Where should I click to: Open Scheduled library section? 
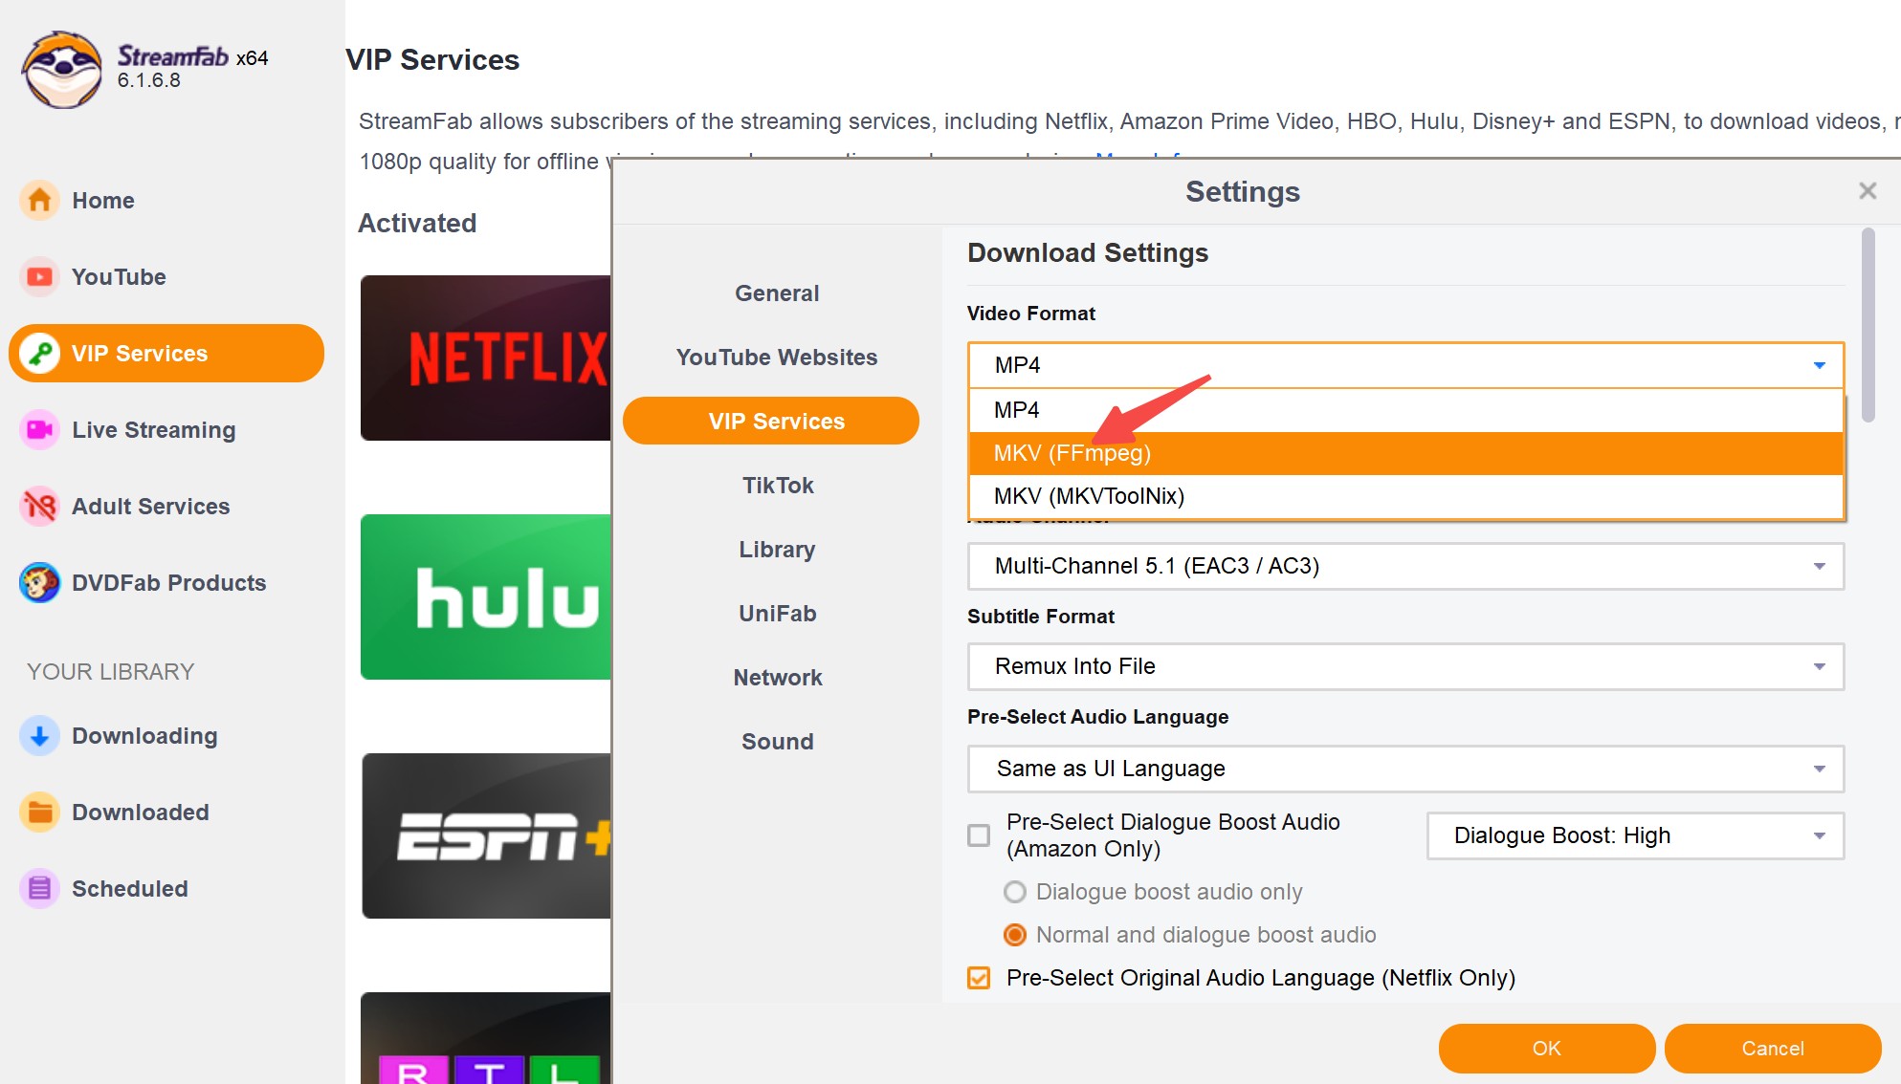click(166, 889)
